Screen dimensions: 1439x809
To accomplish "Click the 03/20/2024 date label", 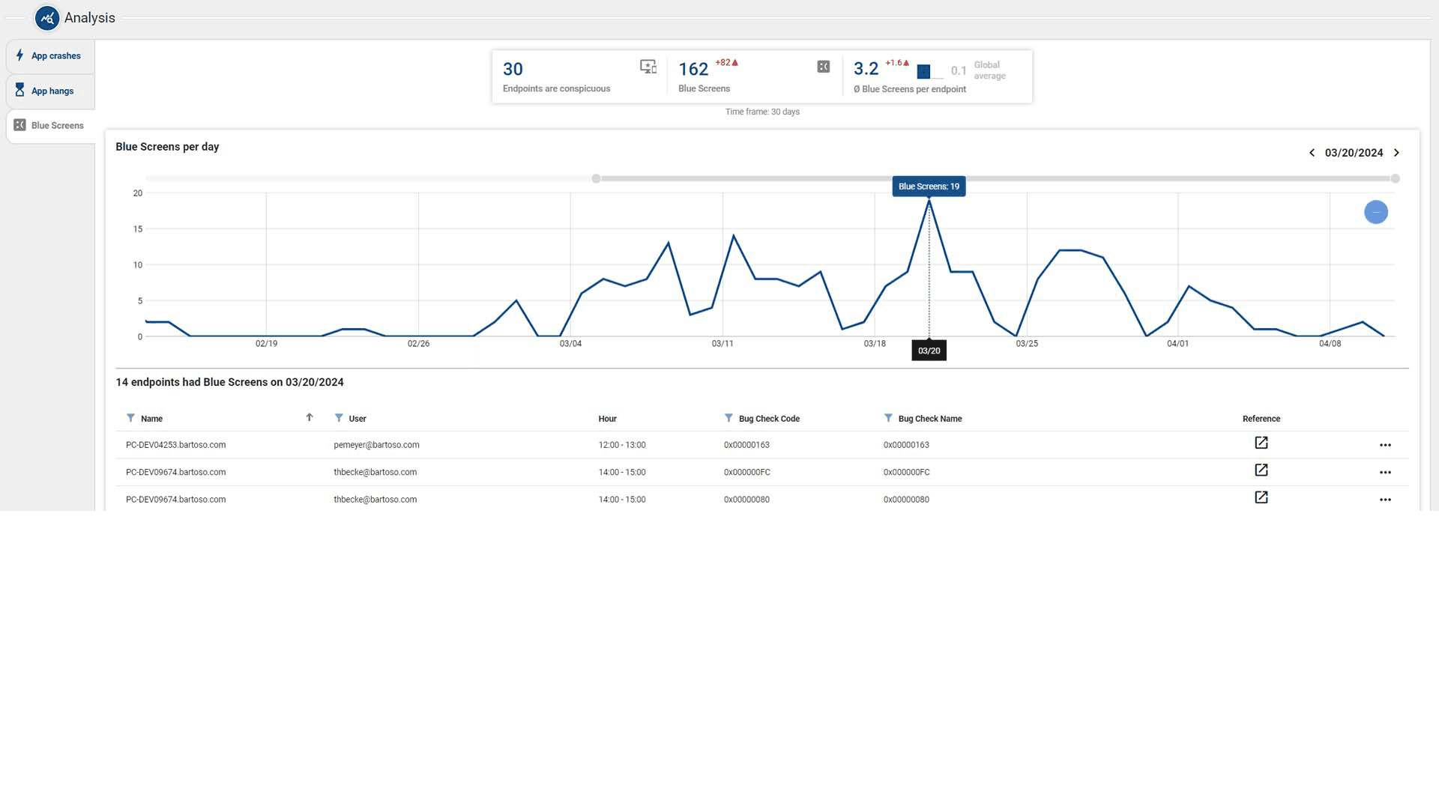I will pos(1354,153).
